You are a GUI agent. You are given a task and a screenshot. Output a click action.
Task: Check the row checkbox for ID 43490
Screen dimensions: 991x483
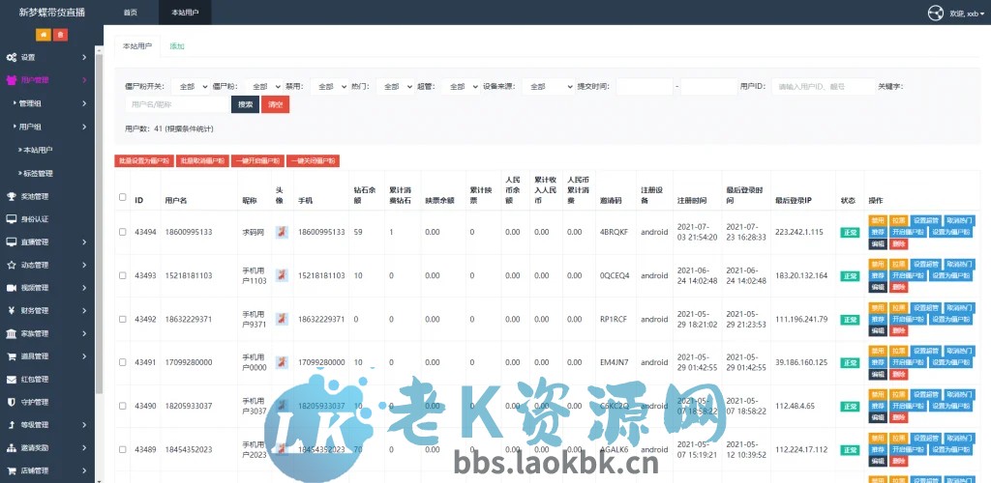pyautogui.click(x=123, y=406)
